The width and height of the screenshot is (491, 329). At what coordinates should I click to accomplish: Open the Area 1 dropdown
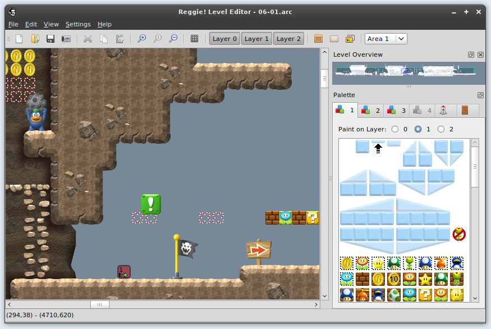click(x=386, y=39)
